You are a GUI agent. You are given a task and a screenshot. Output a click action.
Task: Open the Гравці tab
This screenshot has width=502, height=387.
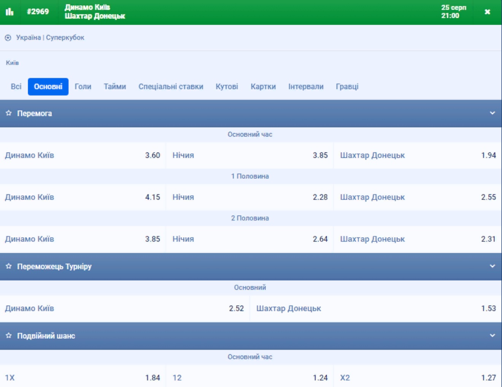tap(347, 87)
